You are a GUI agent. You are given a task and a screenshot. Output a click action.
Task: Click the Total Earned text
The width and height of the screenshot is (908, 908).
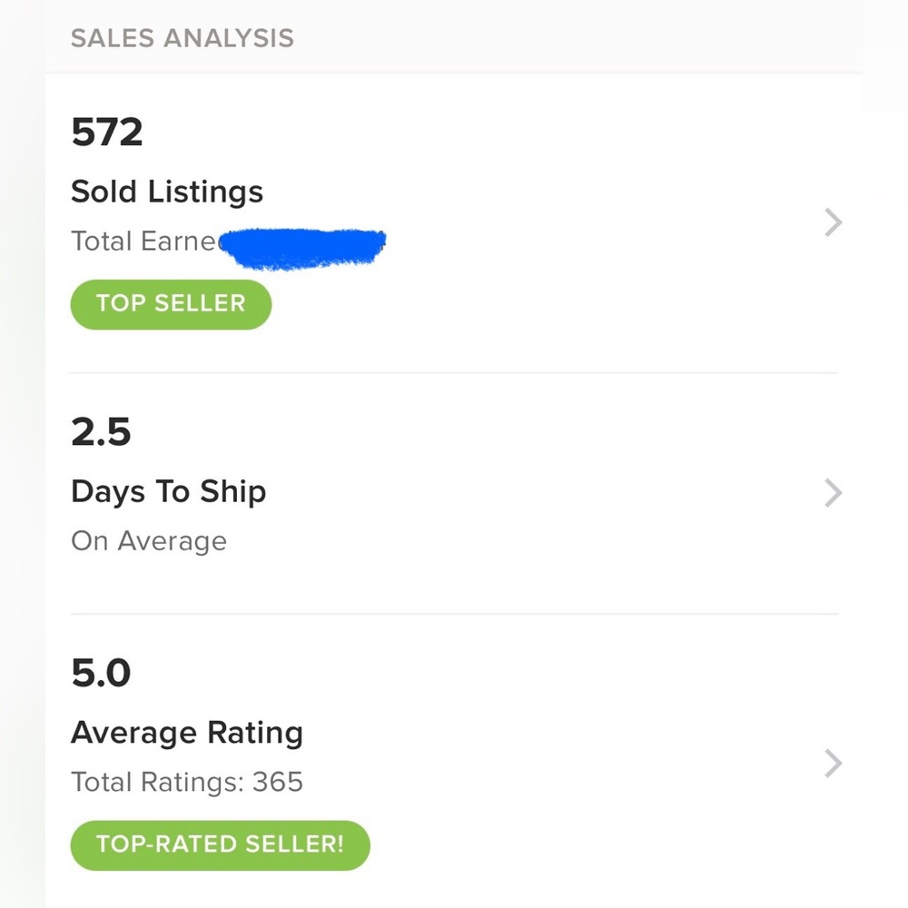pyautogui.click(x=143, y=242)
